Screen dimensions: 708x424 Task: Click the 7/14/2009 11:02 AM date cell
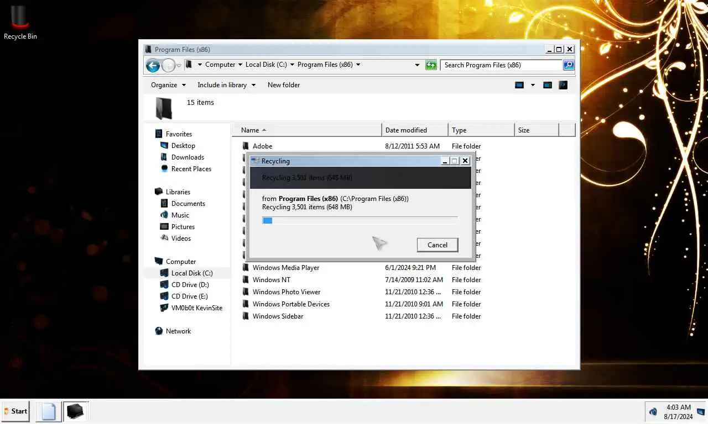[x=414, y=280]
